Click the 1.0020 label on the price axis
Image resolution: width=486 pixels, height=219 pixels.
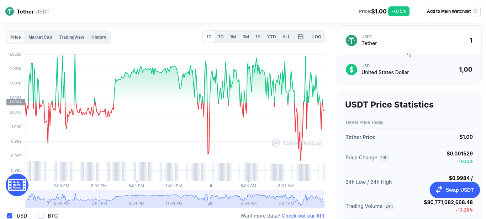[x=15, y=54]
